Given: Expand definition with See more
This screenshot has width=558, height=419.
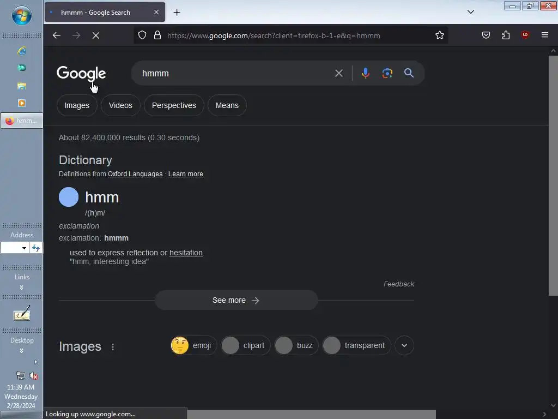Looking at the screenshot, I should 236,301.
